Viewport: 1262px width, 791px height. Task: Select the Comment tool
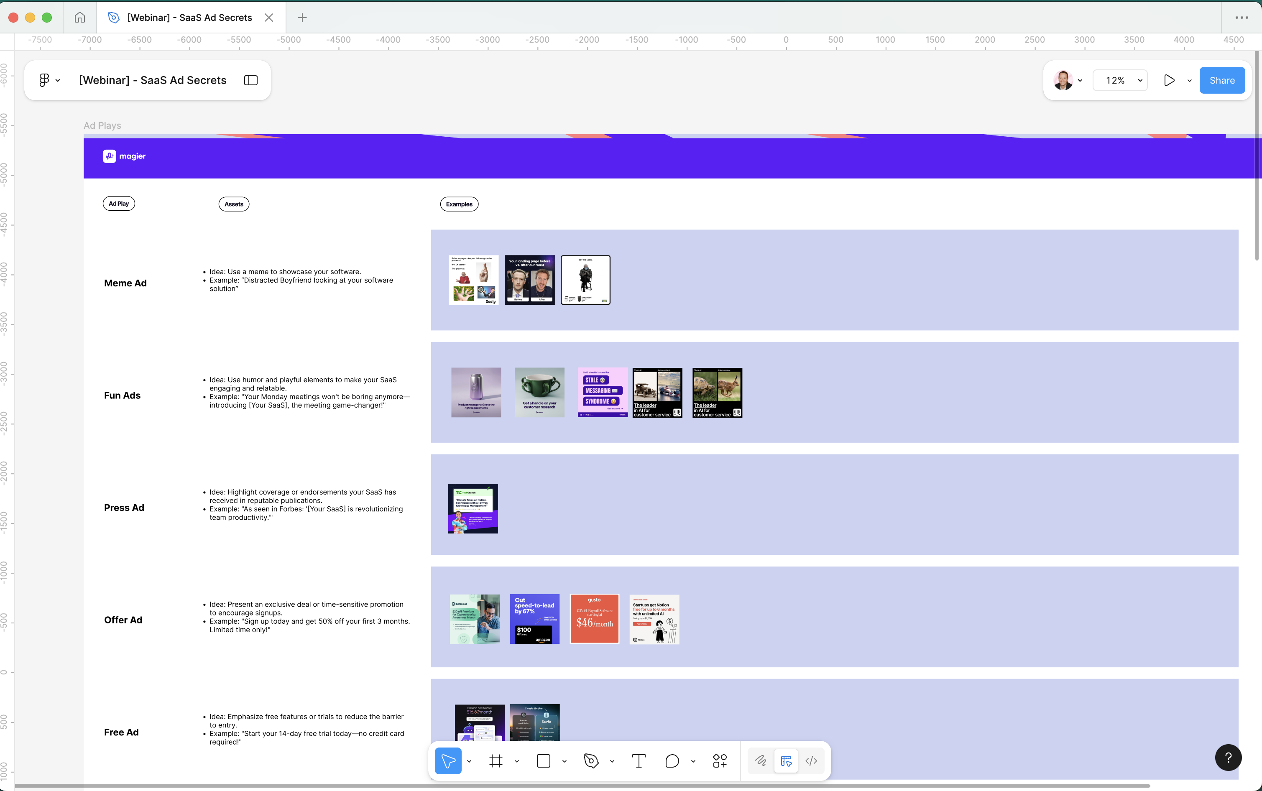point(672,760)
